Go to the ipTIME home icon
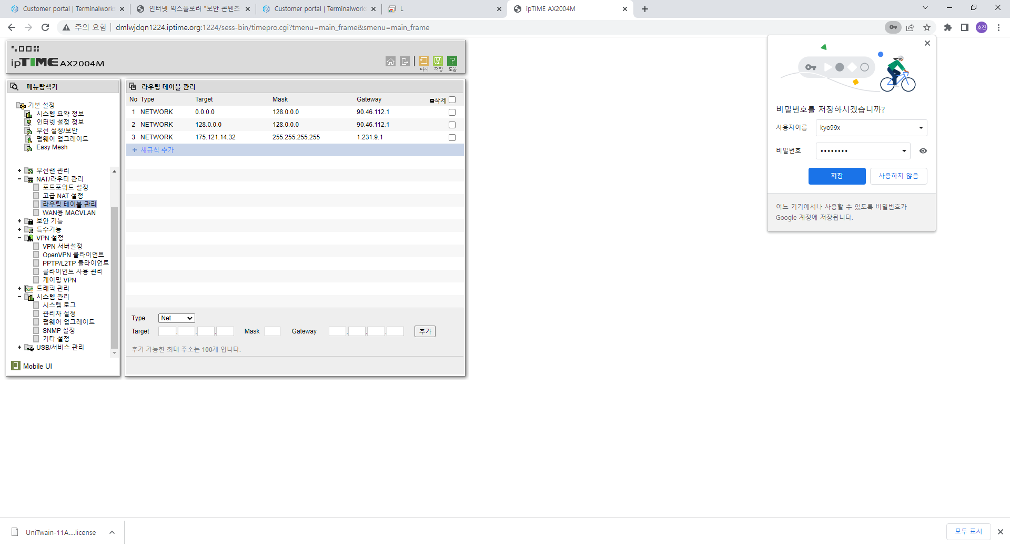 coord(390,62)
